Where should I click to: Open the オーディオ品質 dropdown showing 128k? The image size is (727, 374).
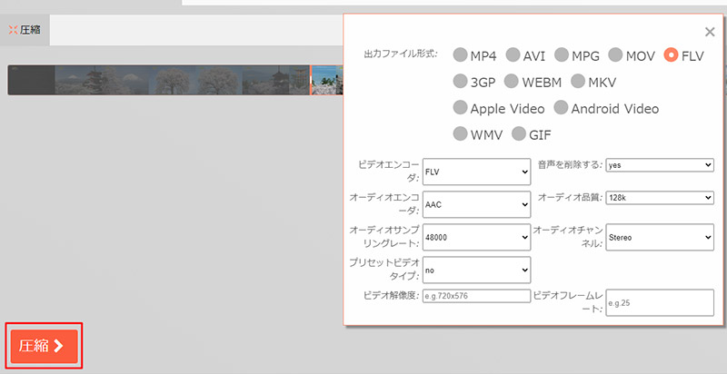tap(660, 198)
